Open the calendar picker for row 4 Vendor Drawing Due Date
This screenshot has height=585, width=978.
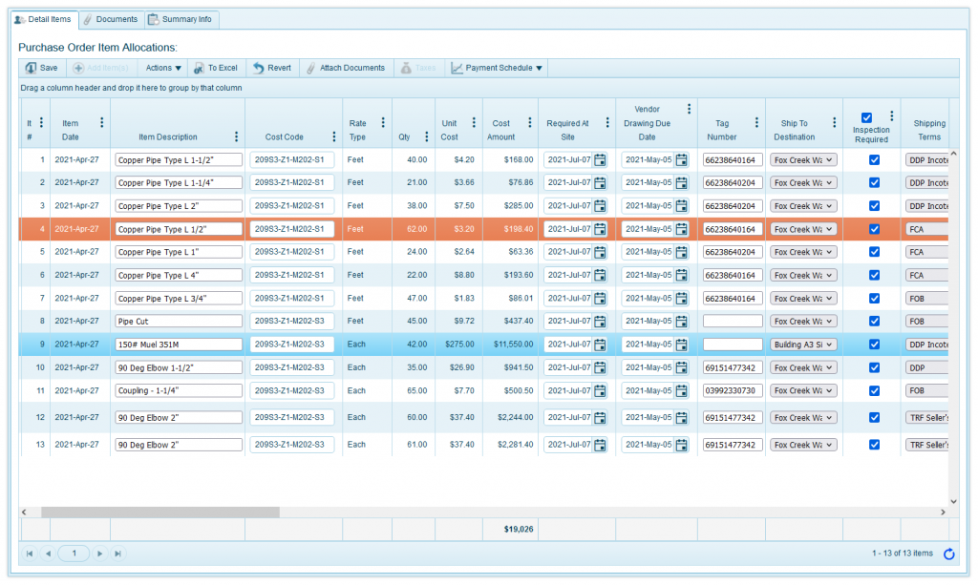tap(682, 228)
